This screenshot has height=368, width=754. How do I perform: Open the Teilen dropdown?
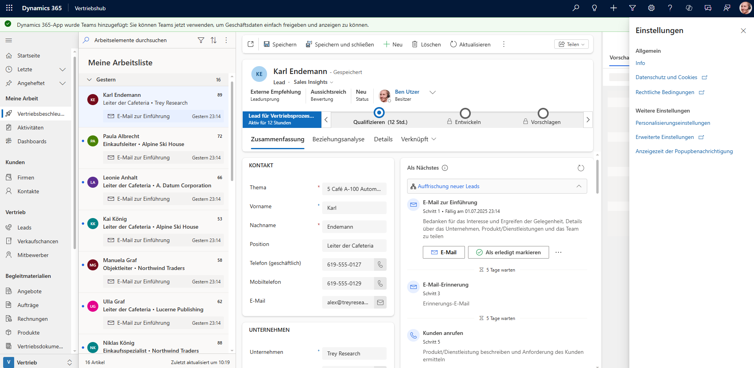(x=571, y=44)
